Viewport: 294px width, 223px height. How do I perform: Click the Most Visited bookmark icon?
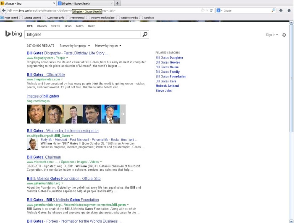[2, 18]
